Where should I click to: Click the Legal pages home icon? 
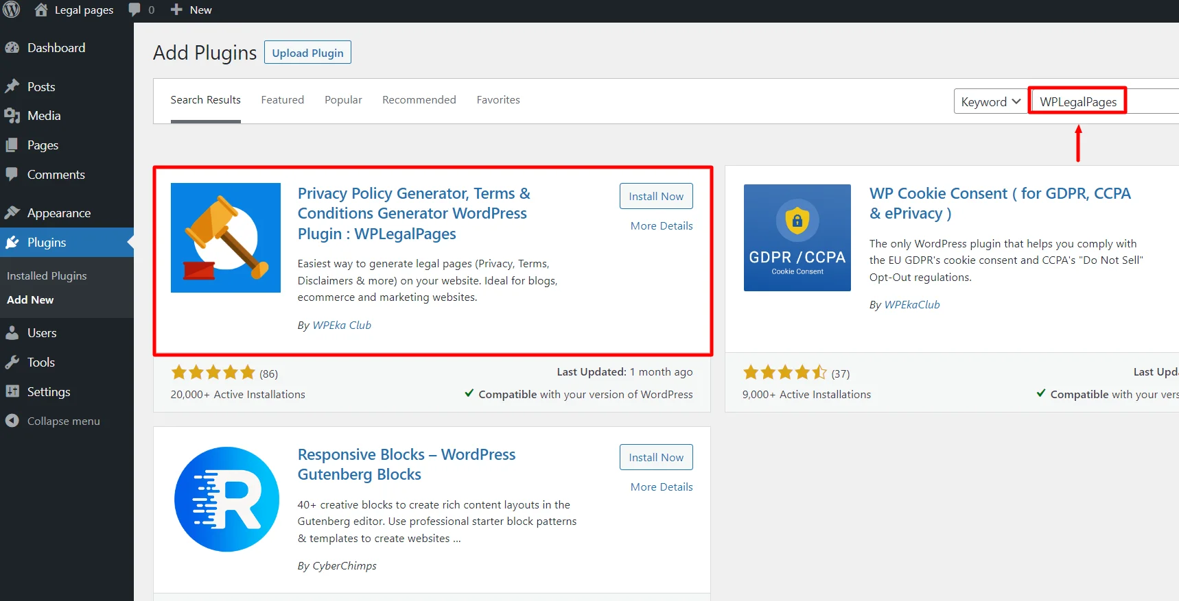(41, 10)
